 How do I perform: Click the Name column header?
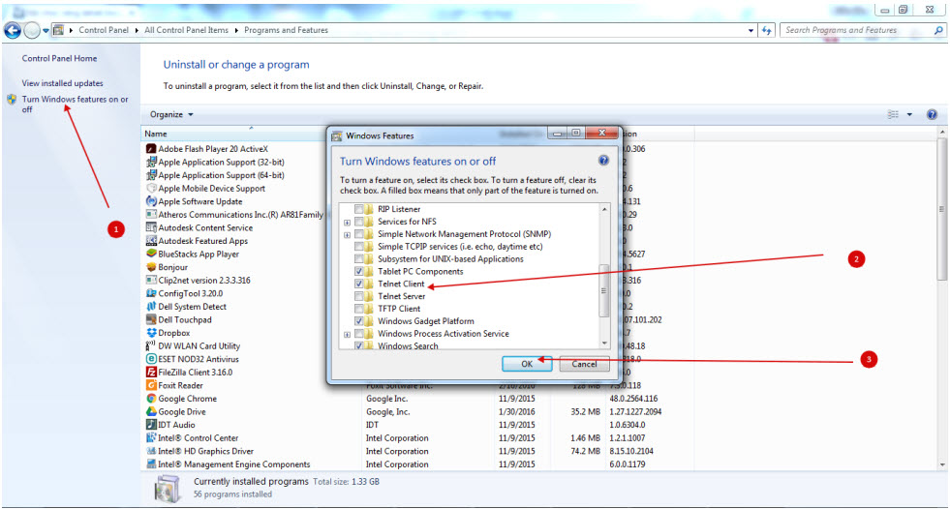pyautogui.click(x=156, y=134)
